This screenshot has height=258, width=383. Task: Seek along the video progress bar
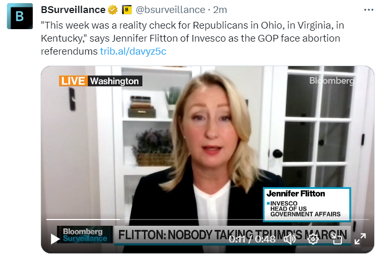pos(207,220)
